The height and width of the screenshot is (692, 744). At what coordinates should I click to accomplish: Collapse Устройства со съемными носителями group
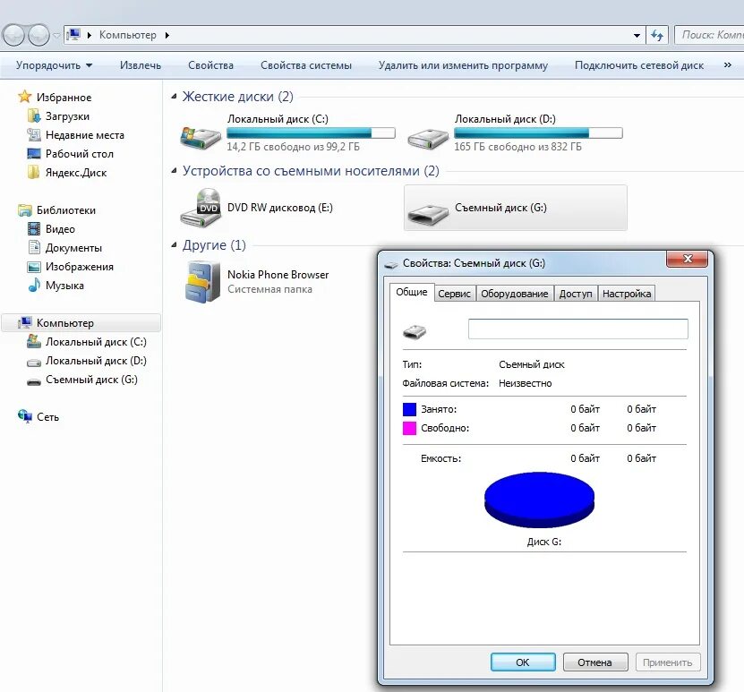pyautogui.click(x=174, y=170)
